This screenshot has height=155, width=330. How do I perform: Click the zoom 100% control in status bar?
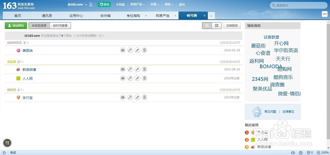323,153
